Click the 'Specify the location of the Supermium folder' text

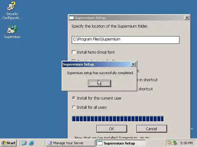[x=110, y=26]
